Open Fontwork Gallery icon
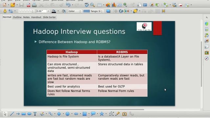The width and height of the screenshot is (210, 118). click(124, 114)
